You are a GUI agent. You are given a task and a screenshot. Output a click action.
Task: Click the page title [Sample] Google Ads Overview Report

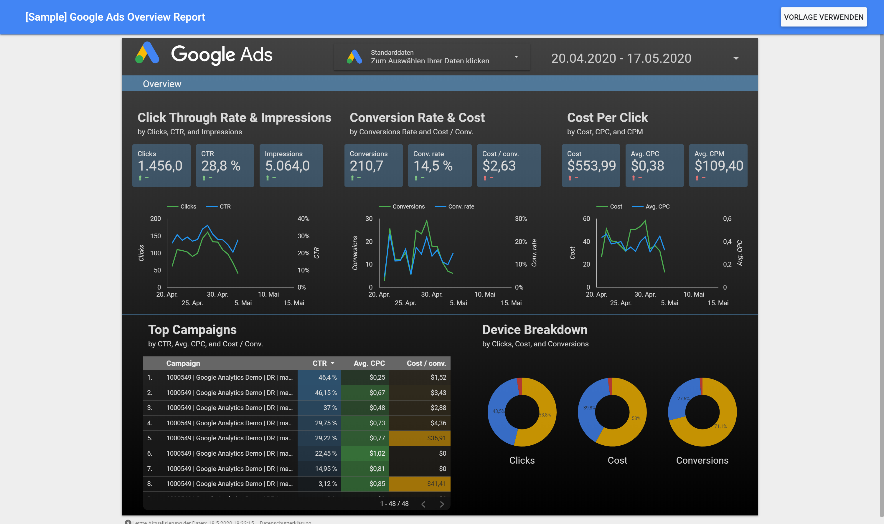pos(115,17)
